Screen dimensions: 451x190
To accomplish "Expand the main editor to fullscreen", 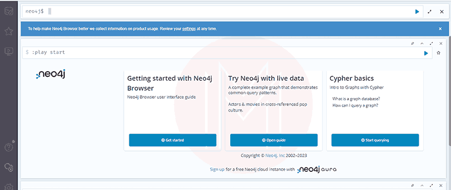I will coord(429,12).
